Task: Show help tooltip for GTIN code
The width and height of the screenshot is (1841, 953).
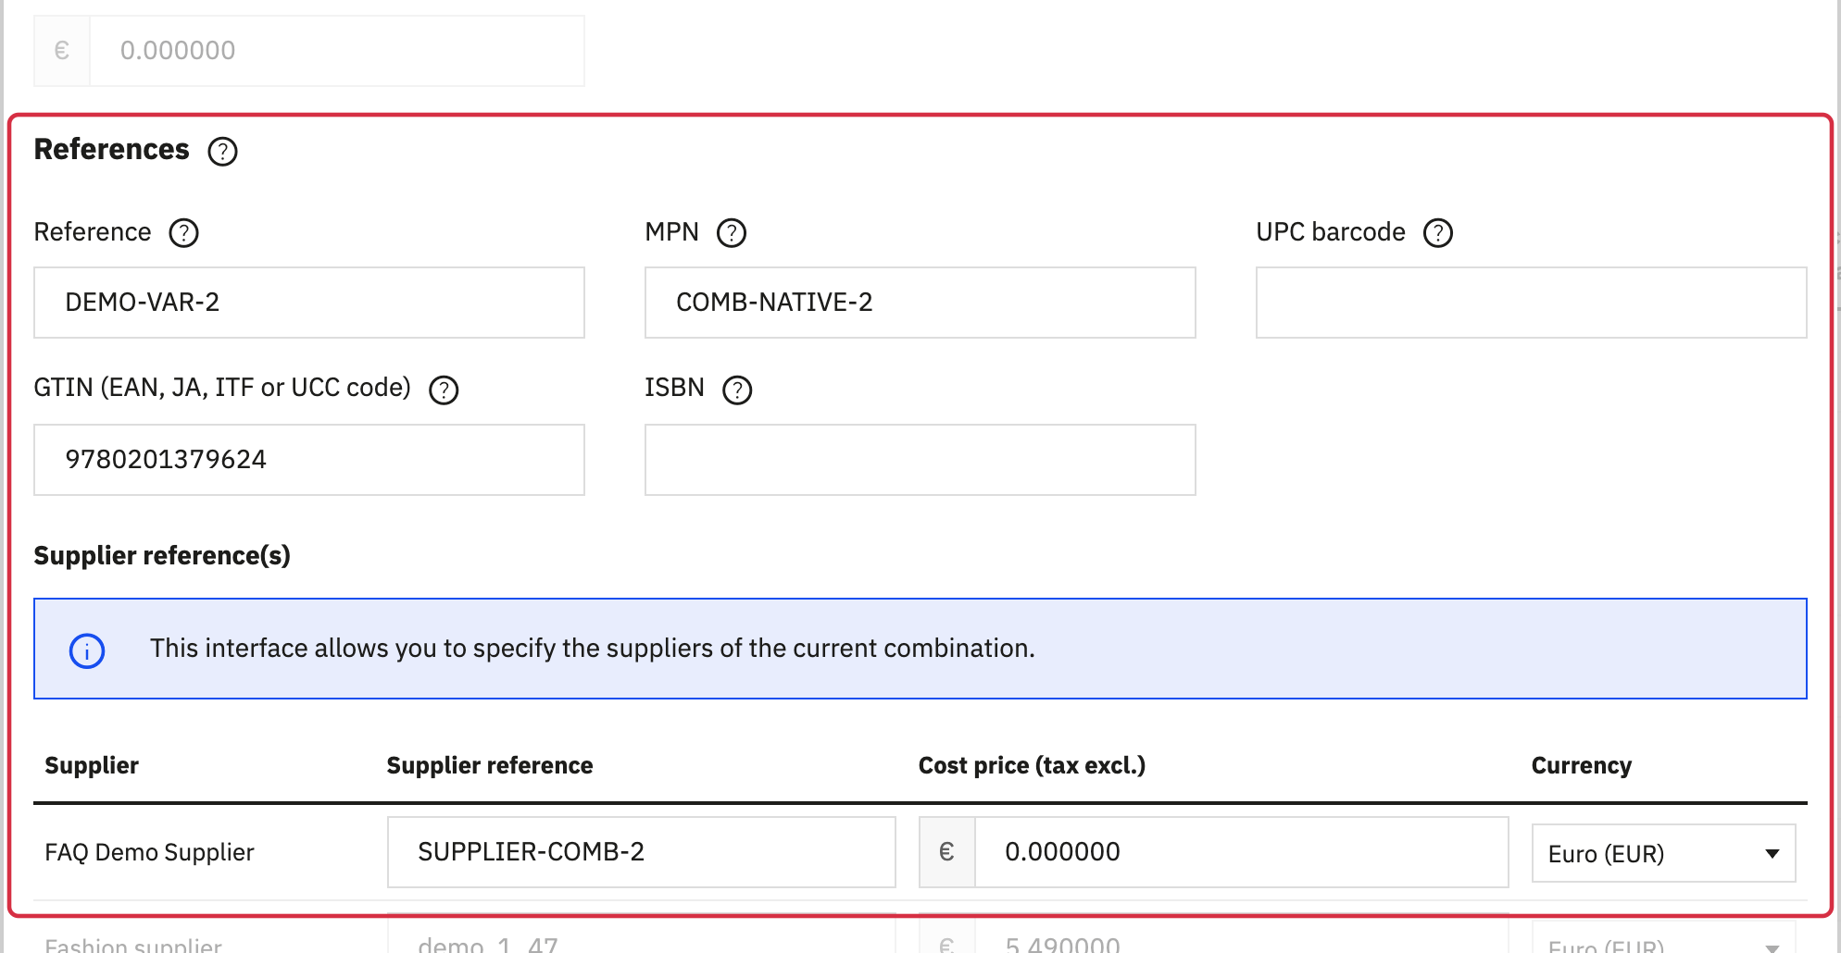Action: coord(444,390)
